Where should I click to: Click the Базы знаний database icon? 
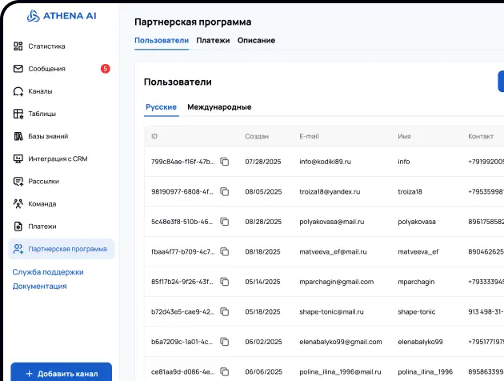click(x=18, y=136)
